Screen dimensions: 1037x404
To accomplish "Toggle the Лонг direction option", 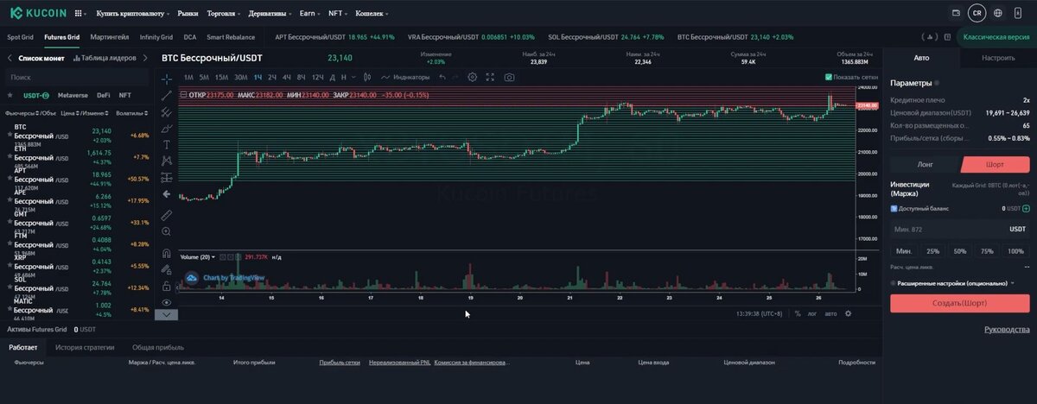I will [x=925, y=164].
